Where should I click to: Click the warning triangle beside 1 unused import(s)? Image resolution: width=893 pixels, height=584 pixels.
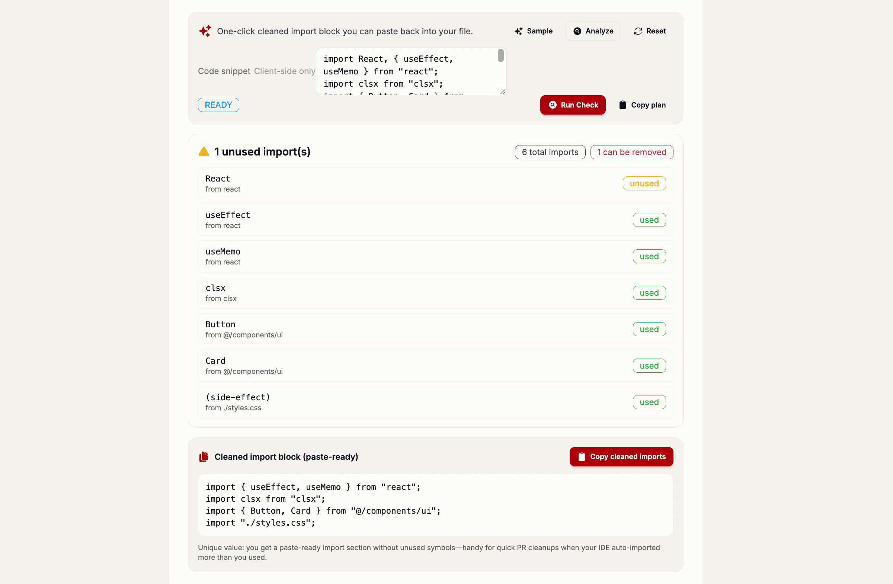(204, 151)
